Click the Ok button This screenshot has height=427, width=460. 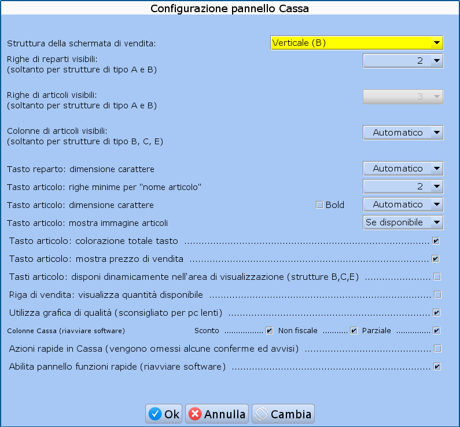tap(164, 414)
